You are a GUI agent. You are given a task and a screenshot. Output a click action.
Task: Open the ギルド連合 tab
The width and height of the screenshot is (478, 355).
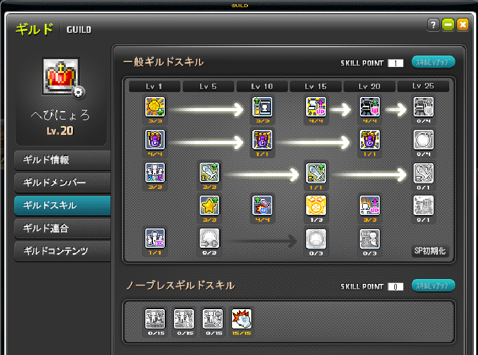coord(62,228)
